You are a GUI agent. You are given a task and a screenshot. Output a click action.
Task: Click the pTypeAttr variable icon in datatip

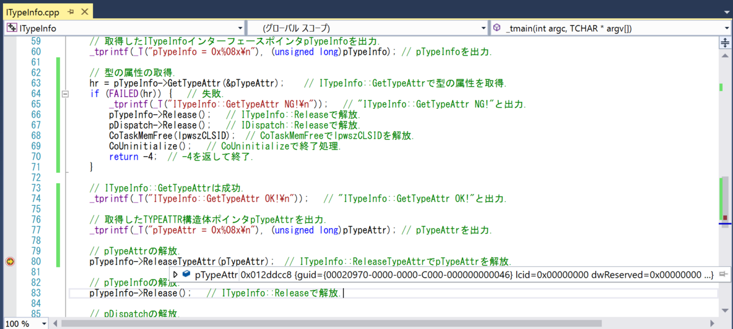[x=186, y=275]
